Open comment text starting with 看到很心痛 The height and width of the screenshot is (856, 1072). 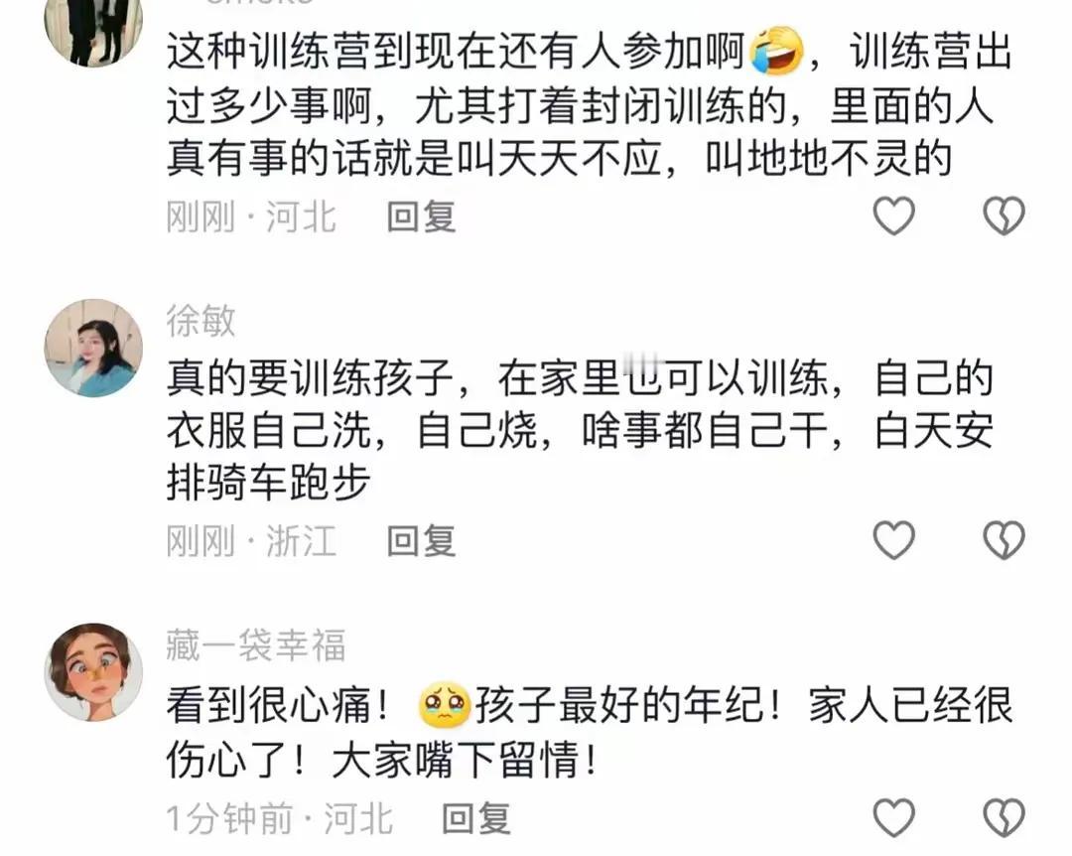(x=590, y=732)
